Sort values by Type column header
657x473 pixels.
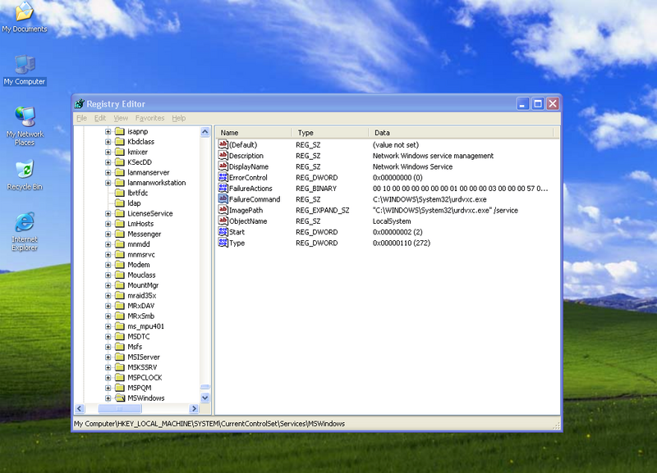coord(331,133)
